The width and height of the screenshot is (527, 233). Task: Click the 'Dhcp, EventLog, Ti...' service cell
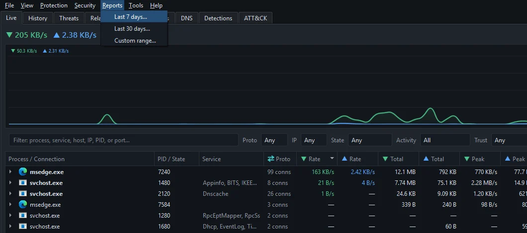pos(230,226)
